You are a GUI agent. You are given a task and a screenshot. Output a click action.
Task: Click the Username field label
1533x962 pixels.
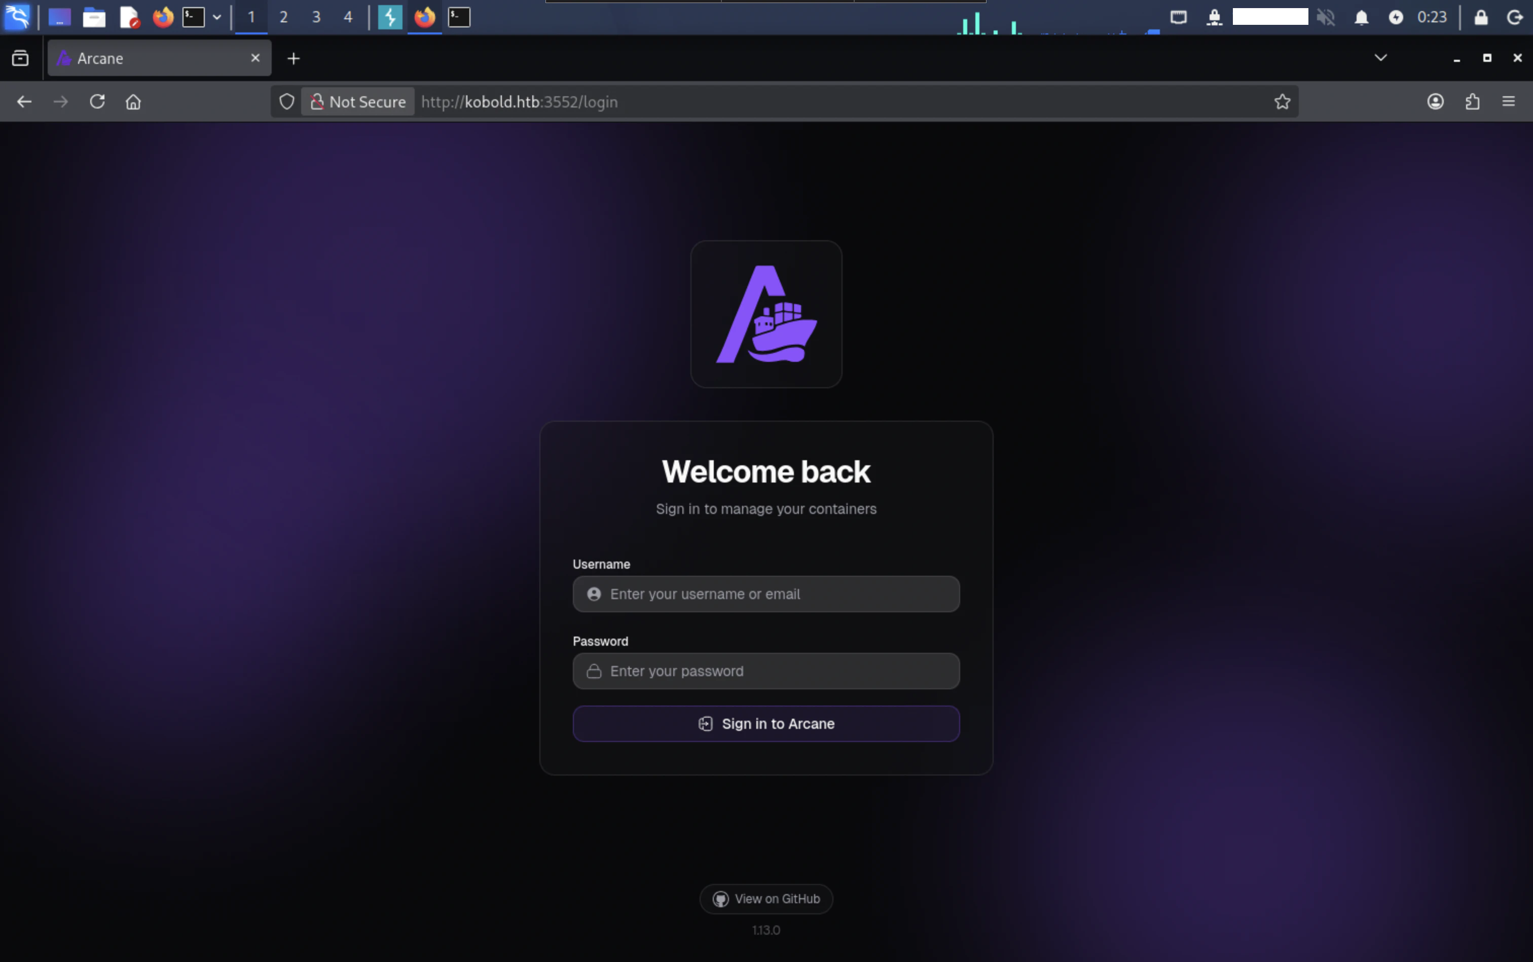(x=601, y=564)
